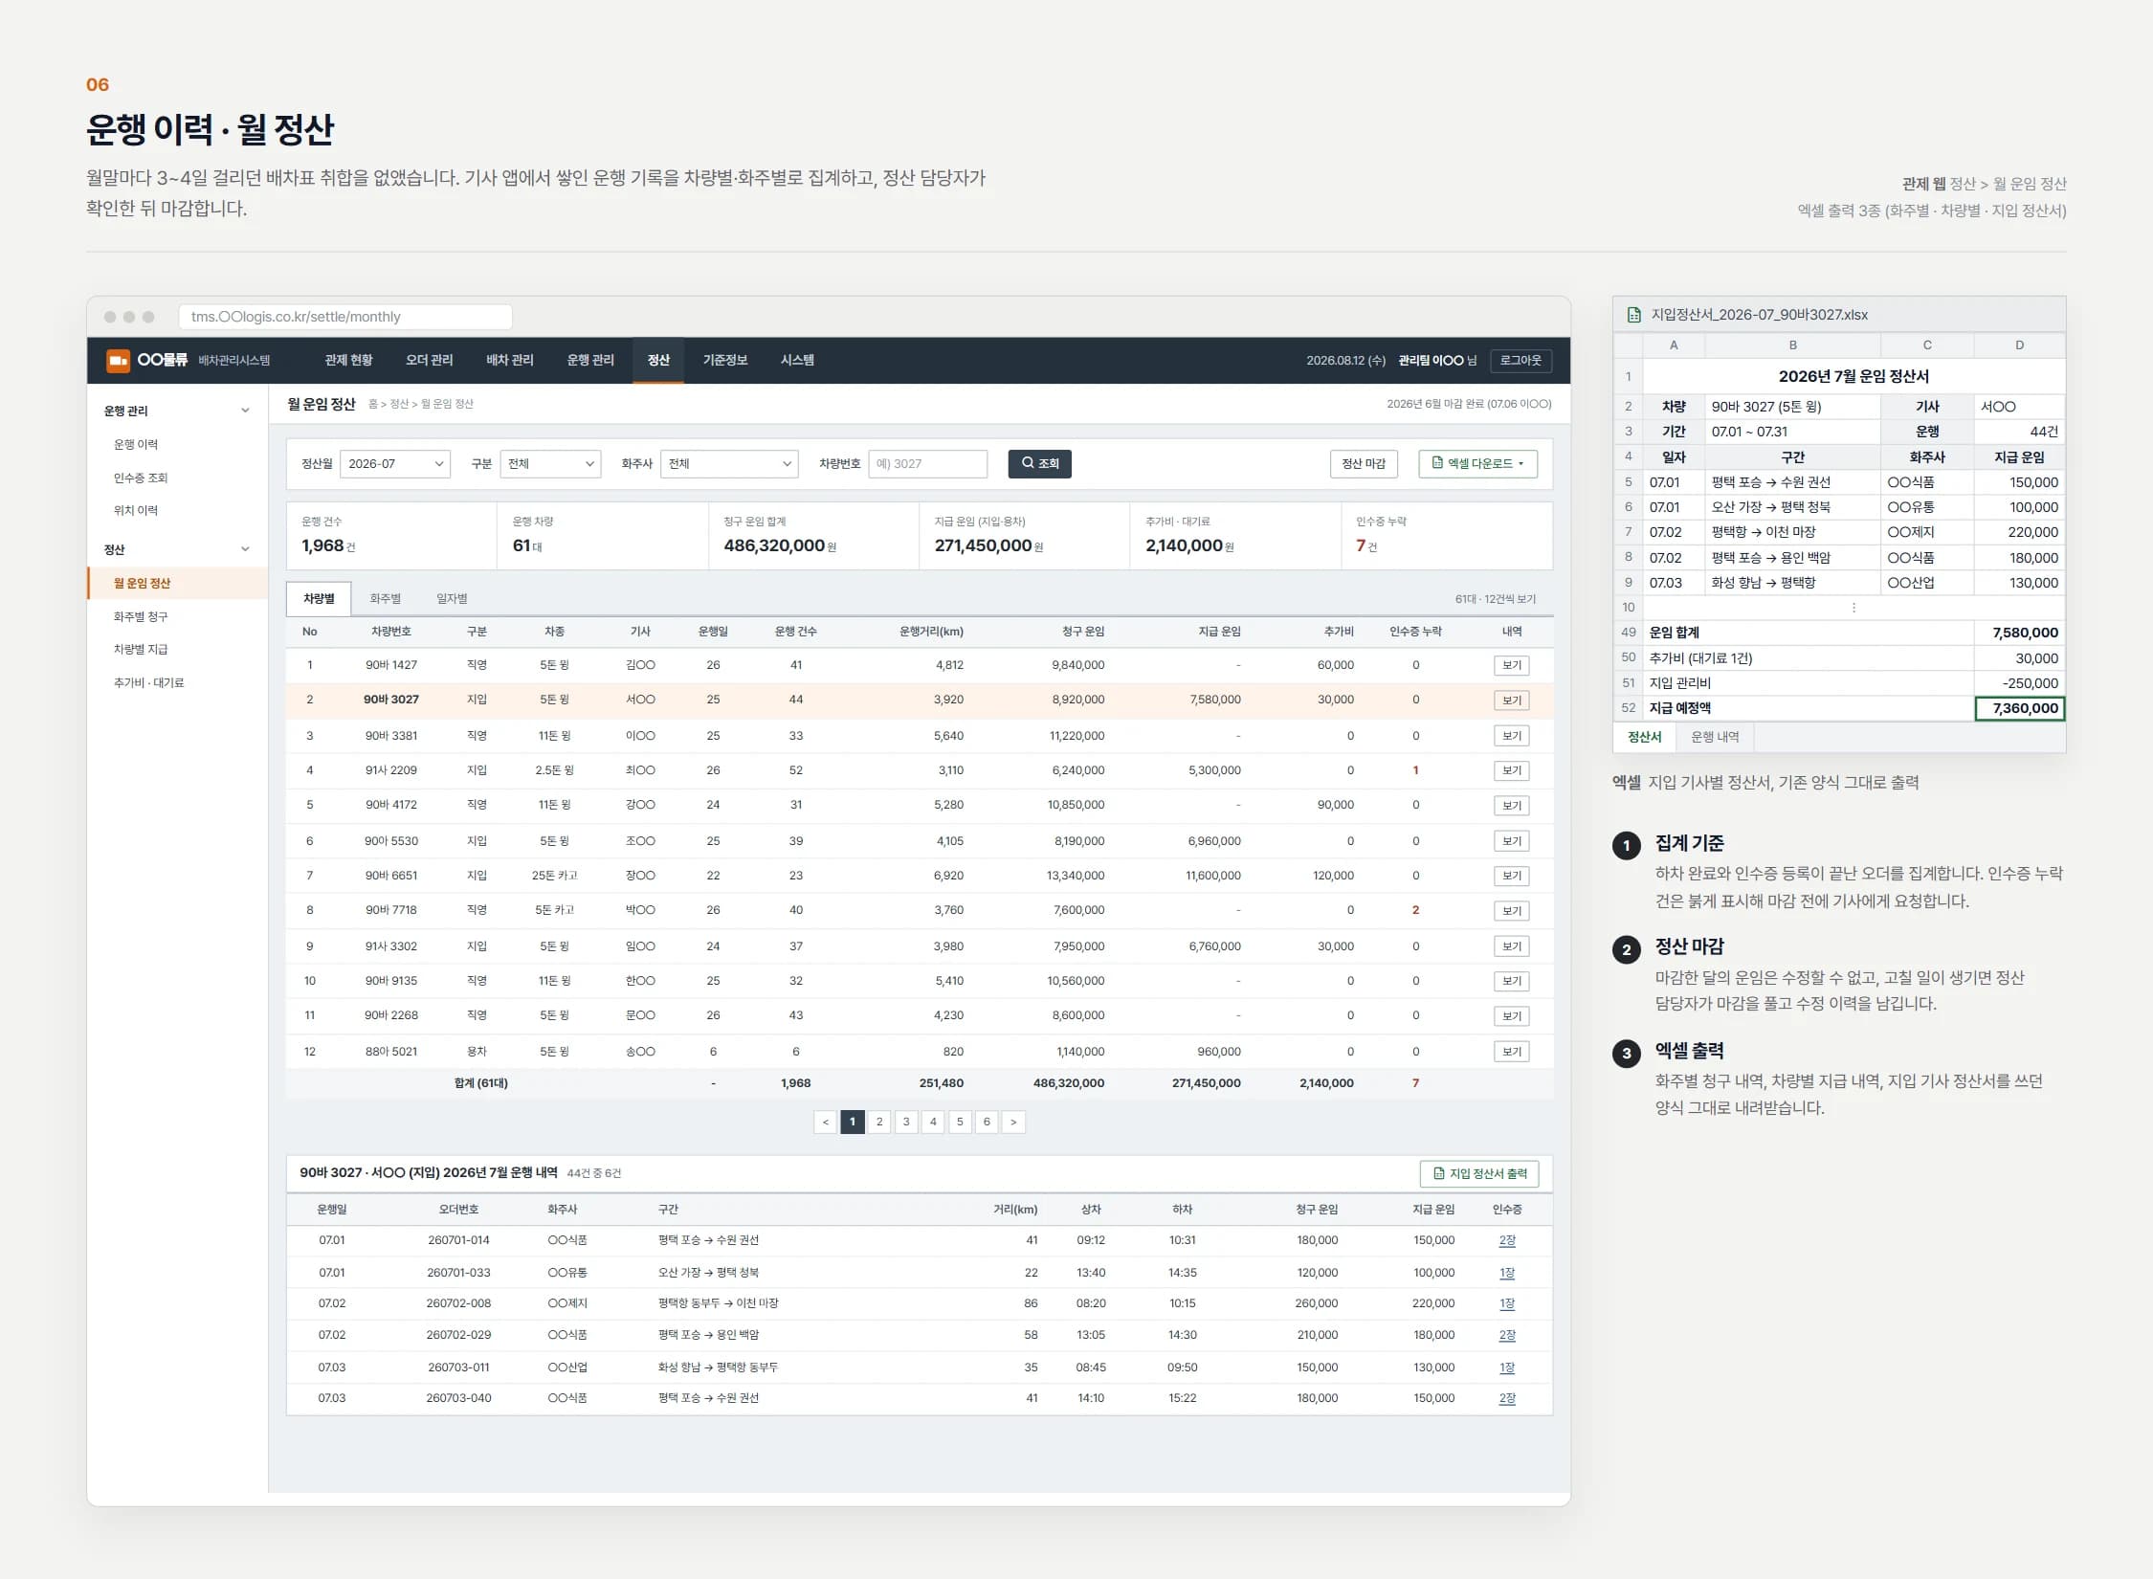Open the 화주사 전체 dropdown
Viewport: 2153px width, 1579px height.
[x=729, y=464]
